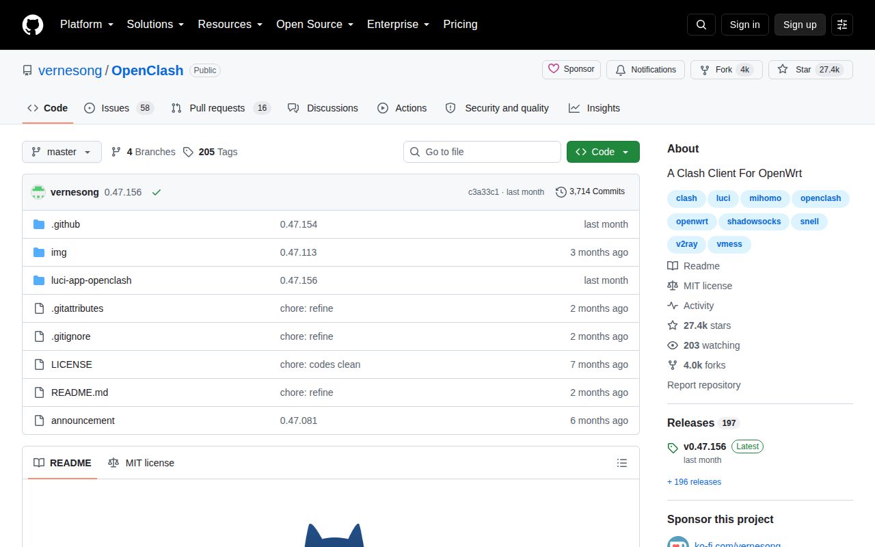
Task: Expand the Enterprise menu
Action: point(398,25)
